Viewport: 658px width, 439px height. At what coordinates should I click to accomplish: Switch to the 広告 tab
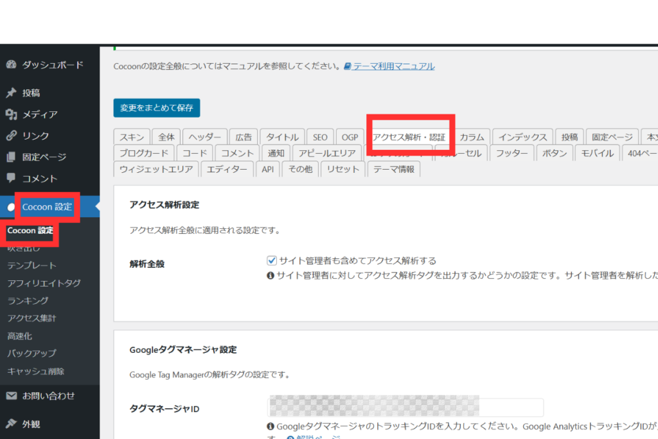[244, 138]
